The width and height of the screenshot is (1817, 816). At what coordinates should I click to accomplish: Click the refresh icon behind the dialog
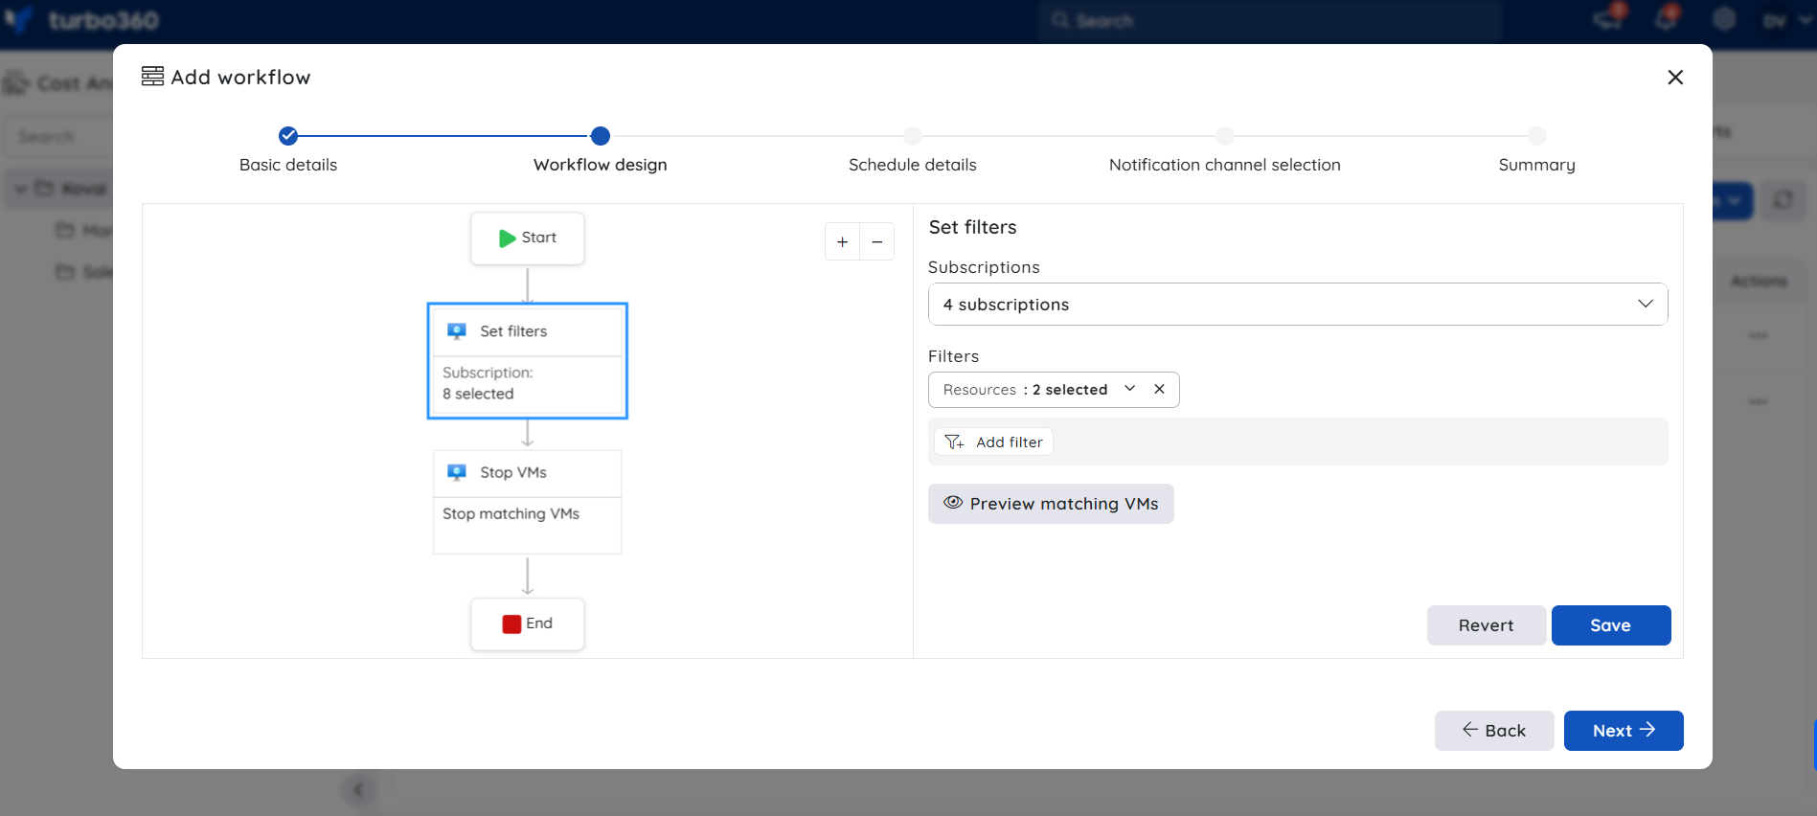[1783, 200]
